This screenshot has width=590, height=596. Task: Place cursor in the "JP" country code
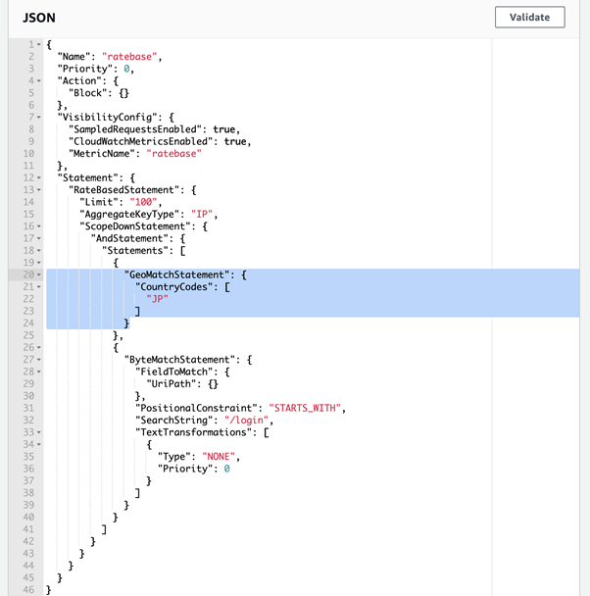coord(157,299)
